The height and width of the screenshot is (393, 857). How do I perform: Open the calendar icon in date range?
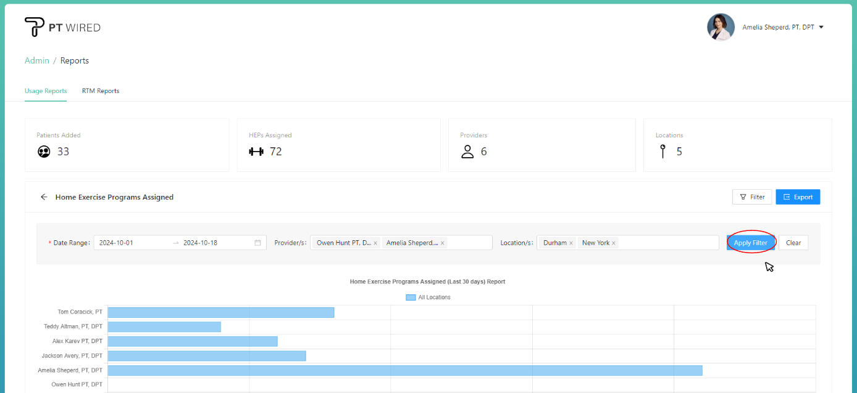point(257,243)
